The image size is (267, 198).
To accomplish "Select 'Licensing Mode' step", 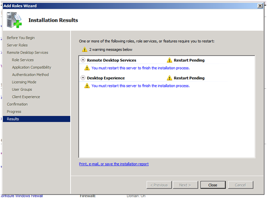I will click(24, 82).
